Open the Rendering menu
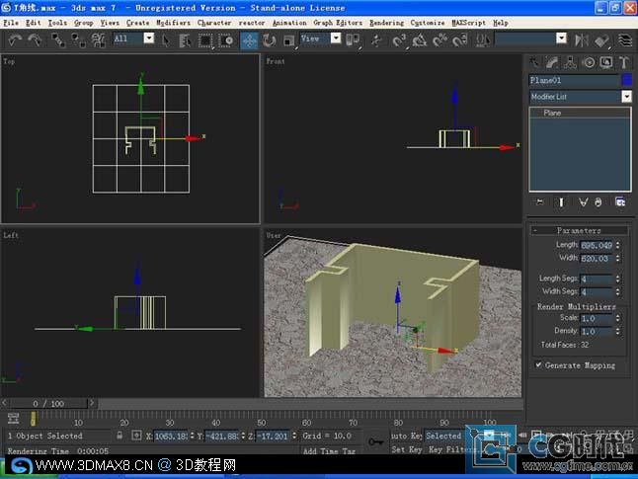The width and height of the screenshot is (638, 479). (386, 23)
